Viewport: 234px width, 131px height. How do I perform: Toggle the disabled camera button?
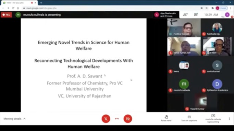(128, 119)
